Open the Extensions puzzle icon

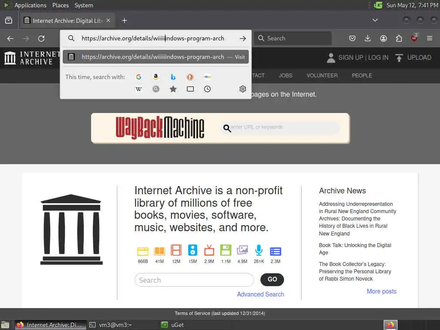(399, 38)
